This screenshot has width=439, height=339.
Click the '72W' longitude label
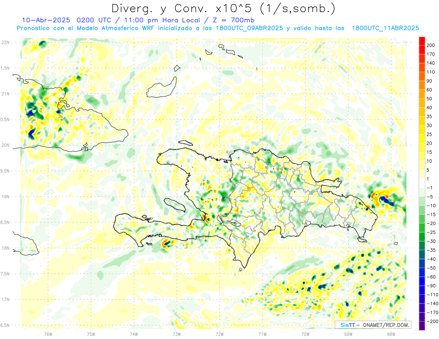pyautogui.click(x=219, y=334)
